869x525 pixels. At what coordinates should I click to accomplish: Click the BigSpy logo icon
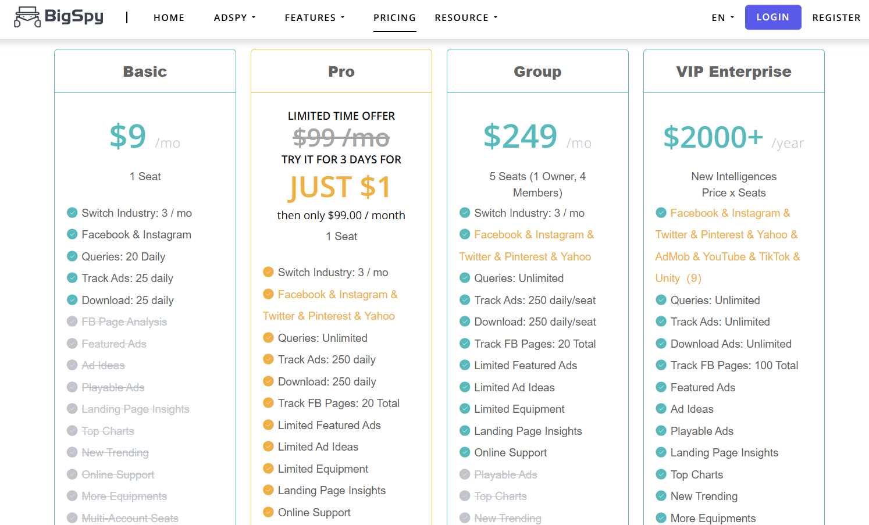tap(27, 17)
